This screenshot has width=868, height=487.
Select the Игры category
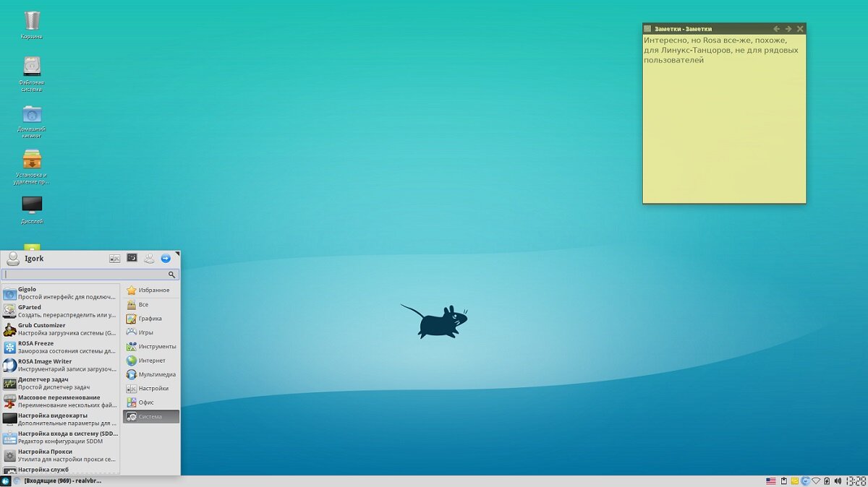(151, 332)
